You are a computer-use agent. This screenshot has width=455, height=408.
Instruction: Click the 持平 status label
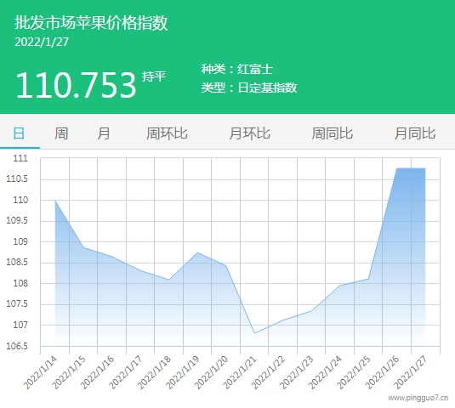(x=154, y=76)
